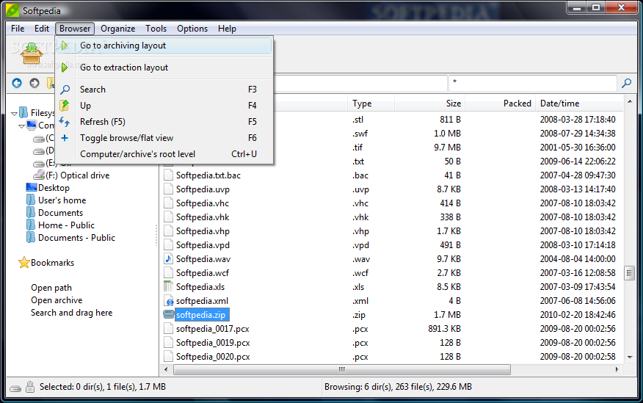Viewport: 643px width, 403px height.
Task: Click the magnifier search icon beside the filter field
Action: pos(626,83)
